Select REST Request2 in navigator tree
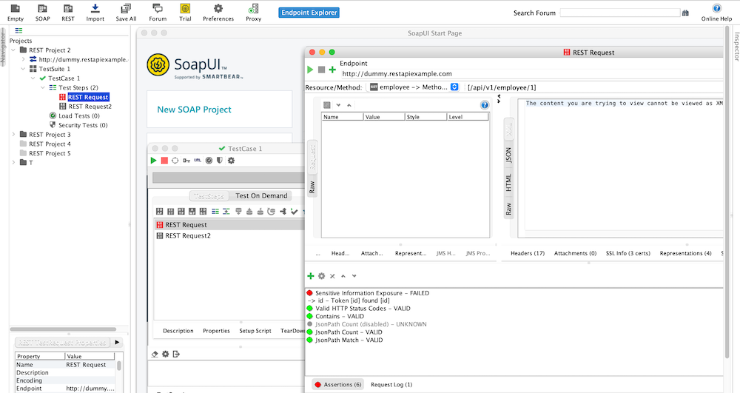The width and height of the screenshot is (740, 393). coord(90,107)
